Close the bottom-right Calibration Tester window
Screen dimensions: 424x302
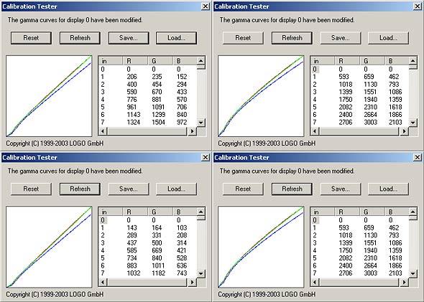(418, 157)
